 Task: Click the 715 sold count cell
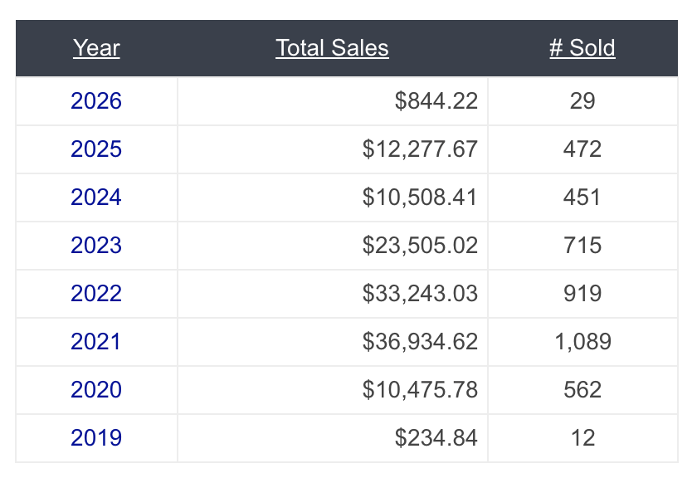(x=582, y=246)
